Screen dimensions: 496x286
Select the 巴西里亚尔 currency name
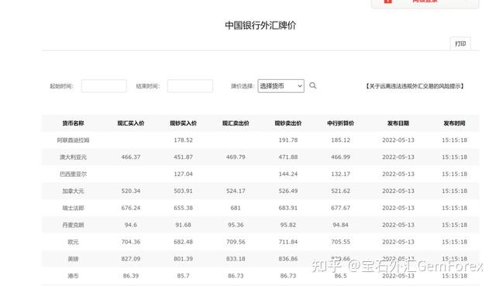pyautogui.click(x=73, y=174)
